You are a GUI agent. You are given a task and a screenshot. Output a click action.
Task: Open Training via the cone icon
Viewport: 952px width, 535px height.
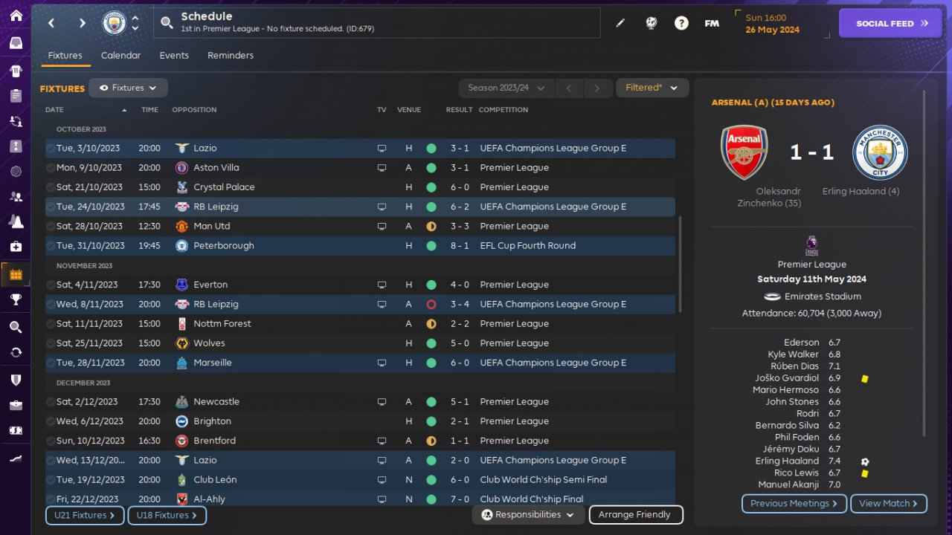point(16,221)
